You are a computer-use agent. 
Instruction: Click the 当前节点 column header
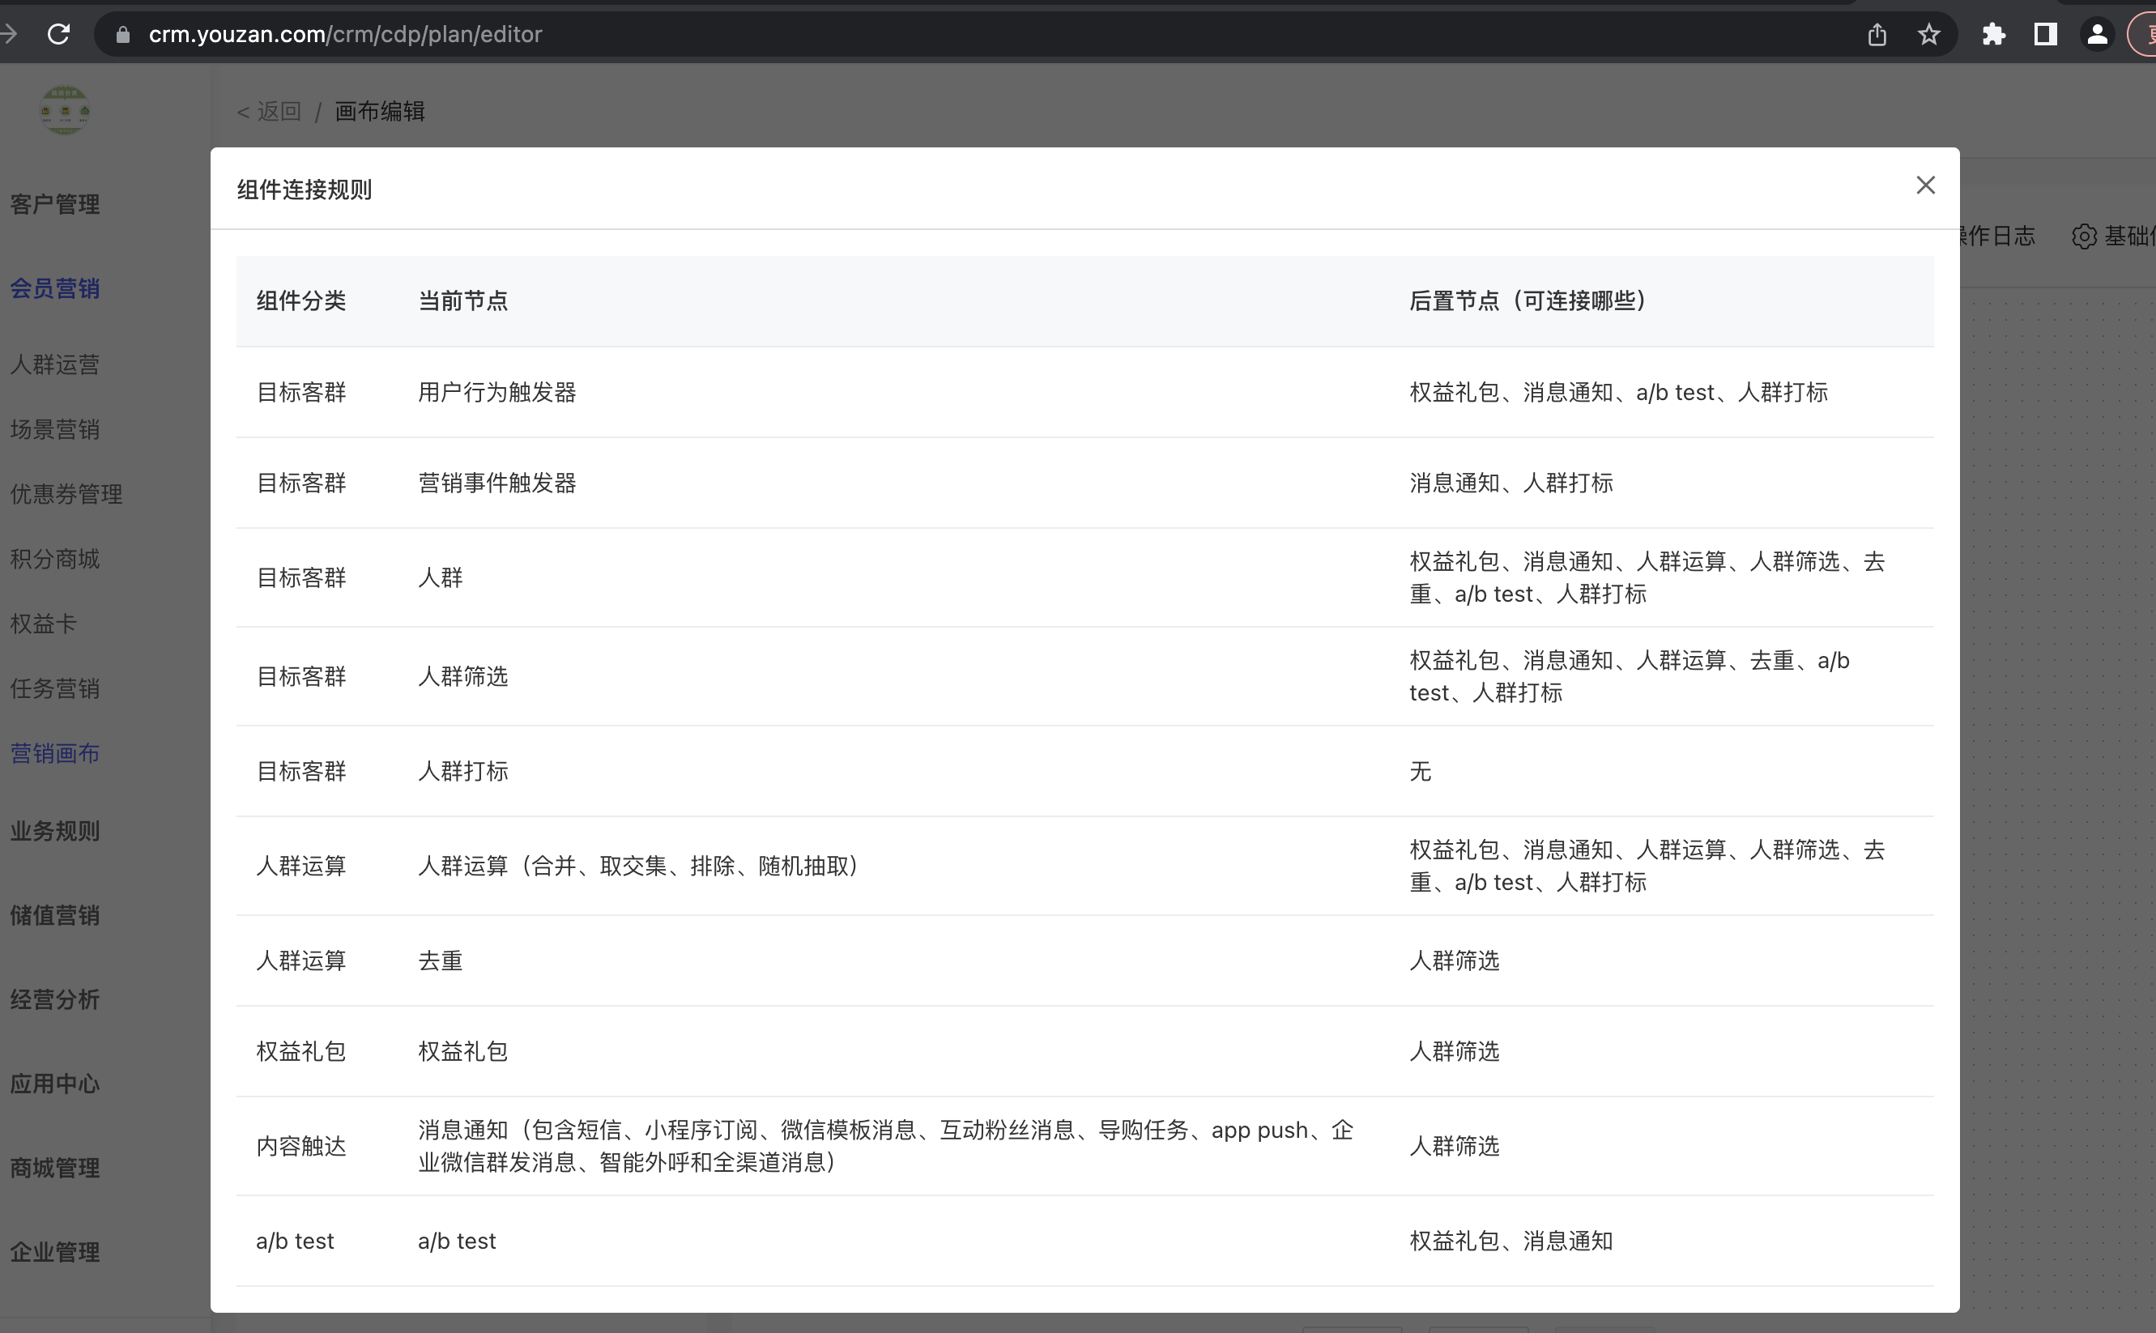click(462, 300)
